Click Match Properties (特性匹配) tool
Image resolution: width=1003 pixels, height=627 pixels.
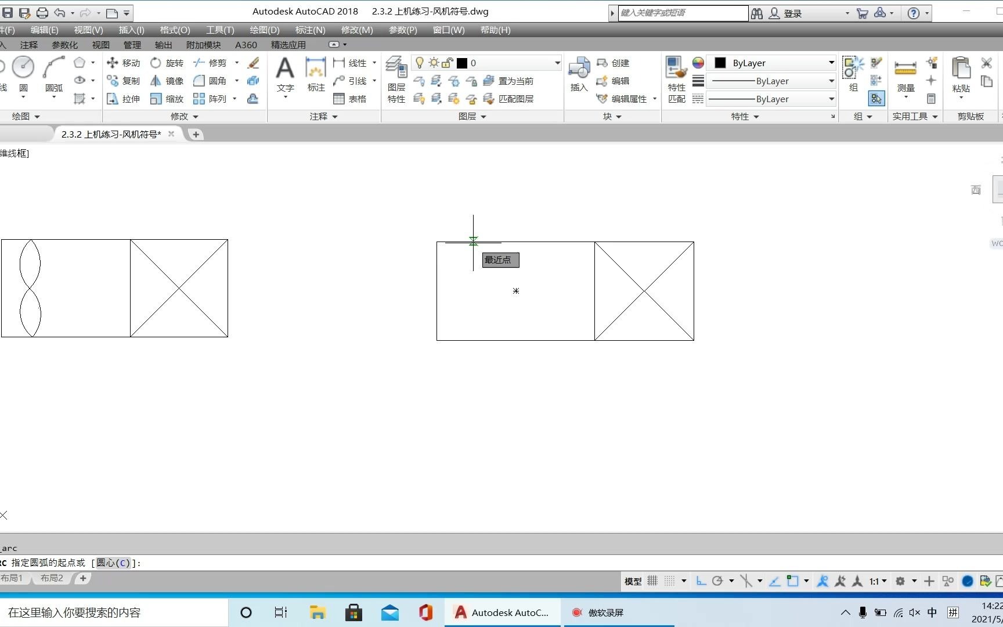tap(677, 80)
